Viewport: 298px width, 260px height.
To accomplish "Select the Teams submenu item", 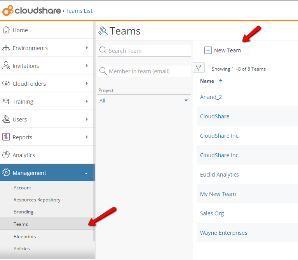I will click(46, 224).
